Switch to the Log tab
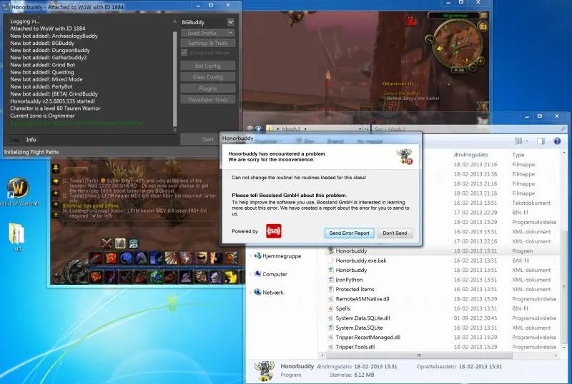This screenshot has height=384, width=572. coord(14,140)
